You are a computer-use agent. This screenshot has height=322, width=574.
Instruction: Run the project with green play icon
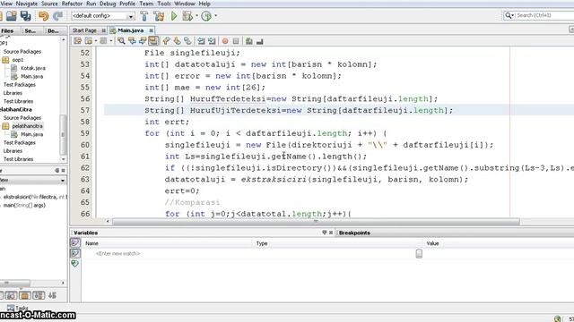coord(174,16)
